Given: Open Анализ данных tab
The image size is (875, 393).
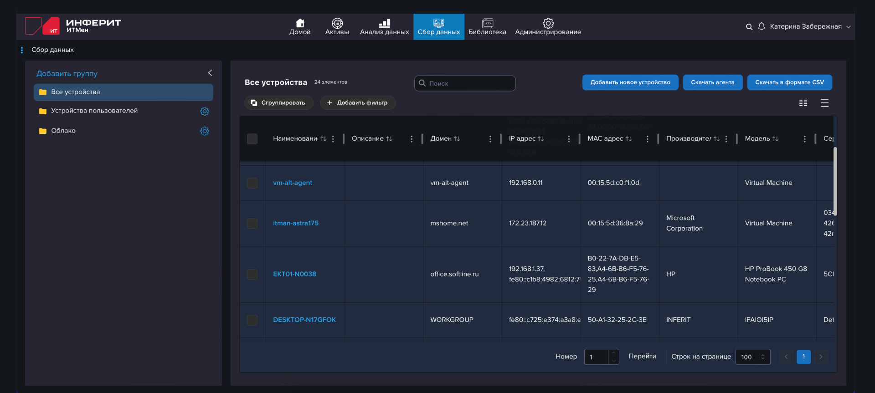Looking at the screenshot, I should pos(385,27).
